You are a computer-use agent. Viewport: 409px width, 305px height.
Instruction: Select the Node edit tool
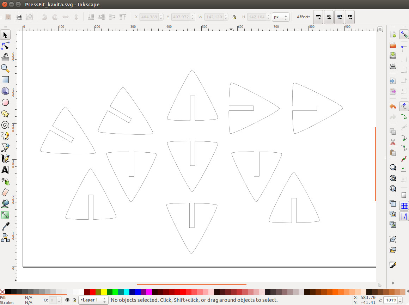click(5, 46)
